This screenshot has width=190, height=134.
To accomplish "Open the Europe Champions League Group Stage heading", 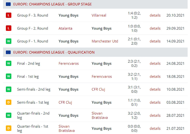I will [52, 4].
